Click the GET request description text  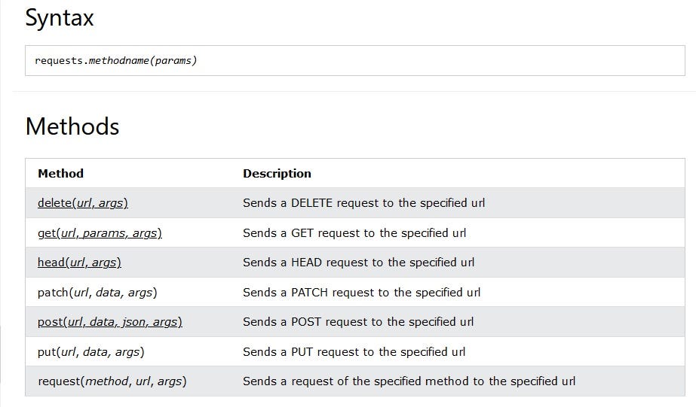click(354, 233)
